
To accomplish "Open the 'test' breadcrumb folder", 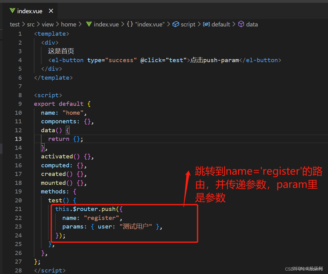I will (15, 24).
